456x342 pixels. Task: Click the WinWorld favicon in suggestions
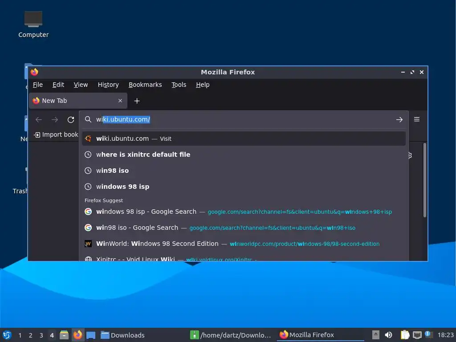click(88, 244)
